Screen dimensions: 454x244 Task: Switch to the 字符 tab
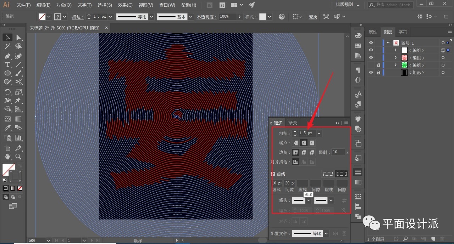click(x=403, y=32)
